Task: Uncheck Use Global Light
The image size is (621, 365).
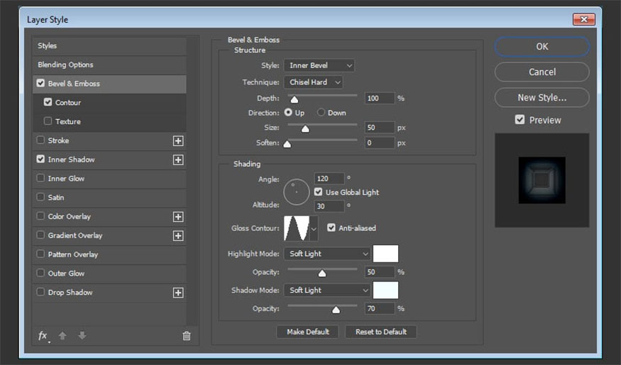Action: [318, 192]
